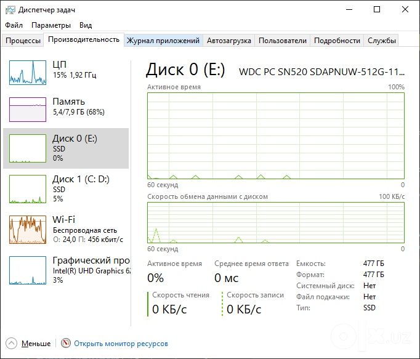420x359 pixels.
Task: Click the Емкость 477 ГБ value
Action: (x=373, y=264)
